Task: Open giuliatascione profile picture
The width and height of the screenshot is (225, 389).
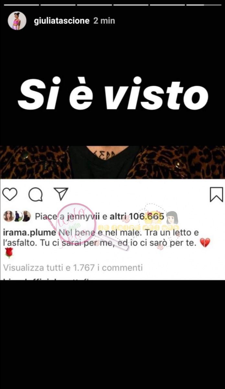Action: click(17, 21)
